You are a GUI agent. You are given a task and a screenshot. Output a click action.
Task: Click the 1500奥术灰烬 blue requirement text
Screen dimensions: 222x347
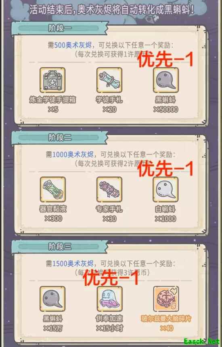point(73,263)
